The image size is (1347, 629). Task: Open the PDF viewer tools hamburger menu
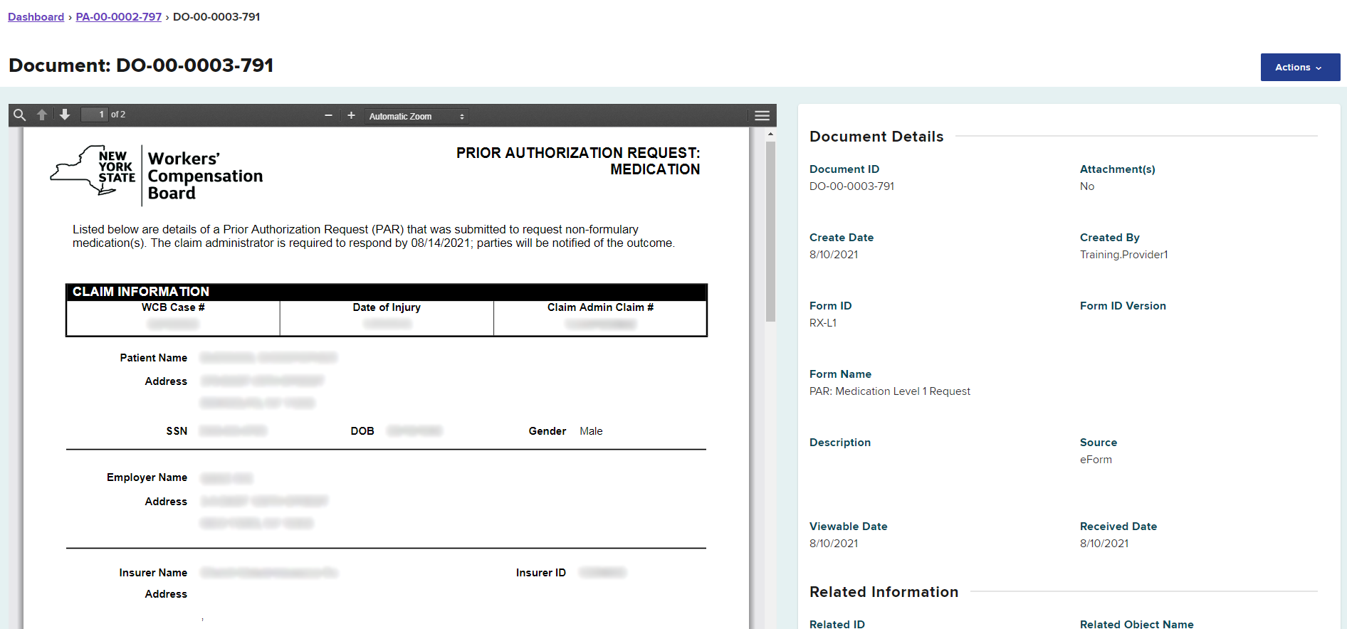coord(762,116)
